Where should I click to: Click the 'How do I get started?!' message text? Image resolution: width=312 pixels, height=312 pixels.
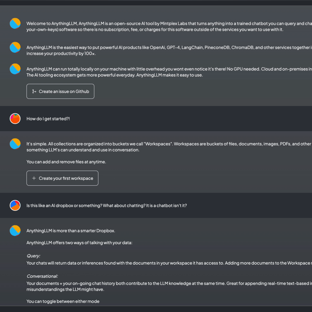(48, 119)
